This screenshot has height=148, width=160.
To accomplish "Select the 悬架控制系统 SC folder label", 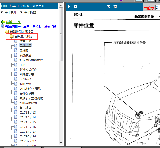I will pos(21,32).
